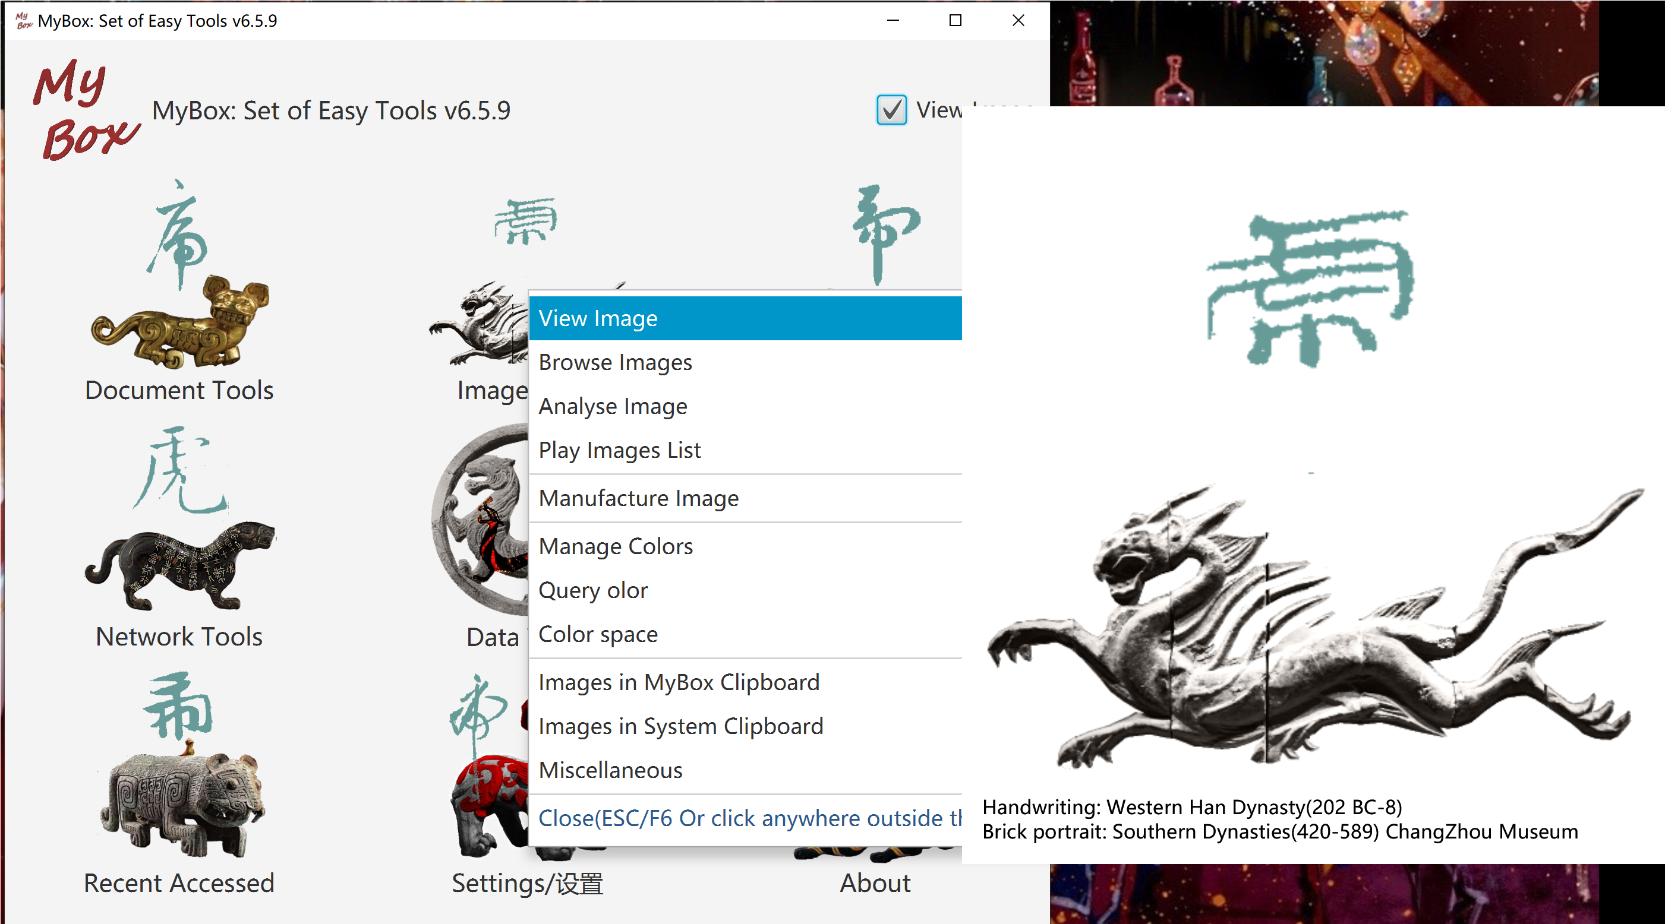
Task: Click the Recent Accessed label
Action: (x=179, y=882)
